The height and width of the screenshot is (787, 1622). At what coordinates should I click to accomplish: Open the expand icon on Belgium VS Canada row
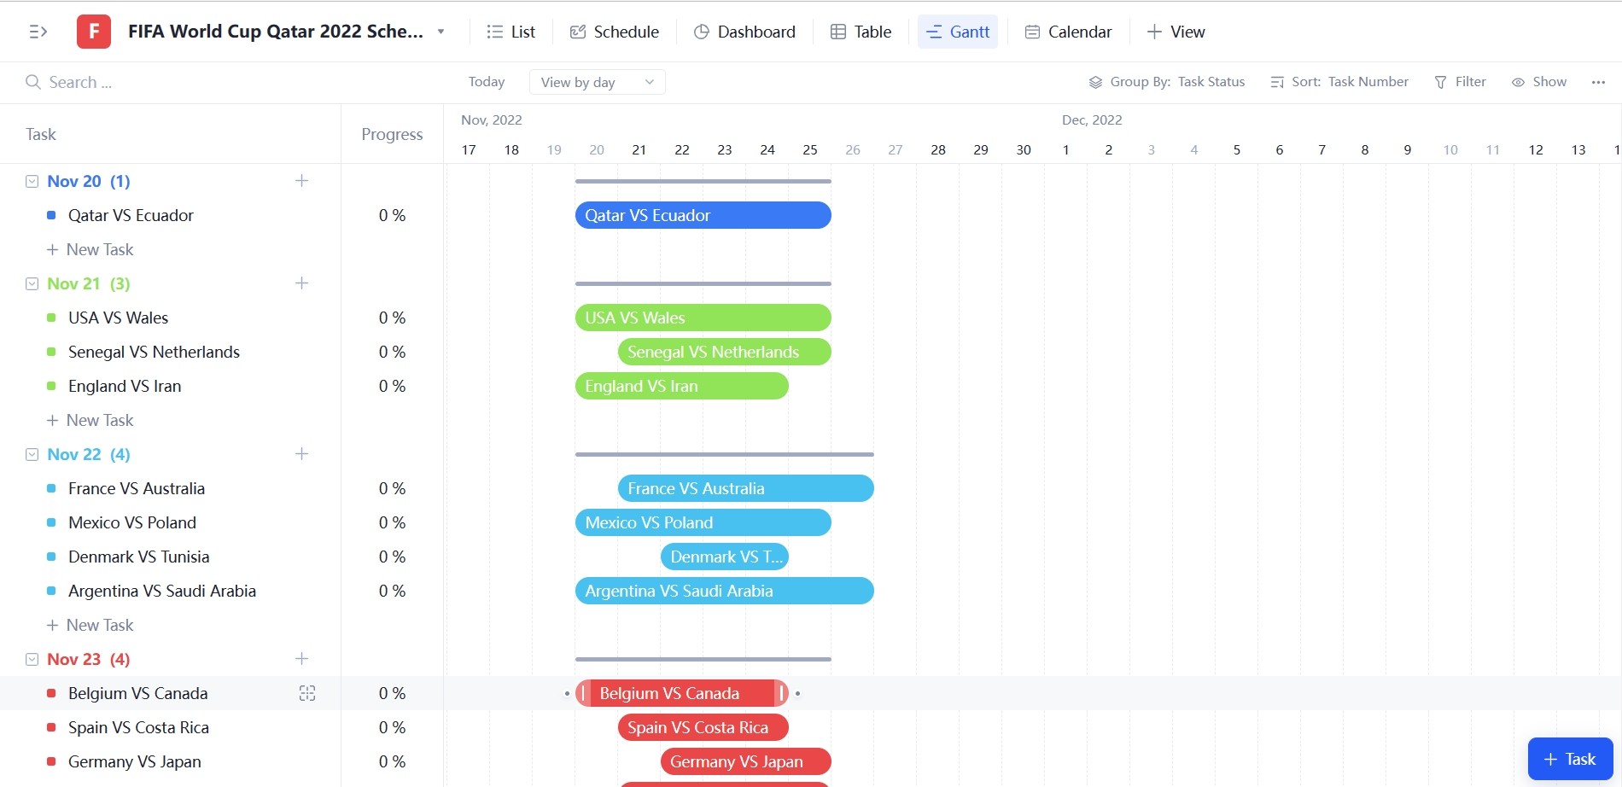pos(307,693)
